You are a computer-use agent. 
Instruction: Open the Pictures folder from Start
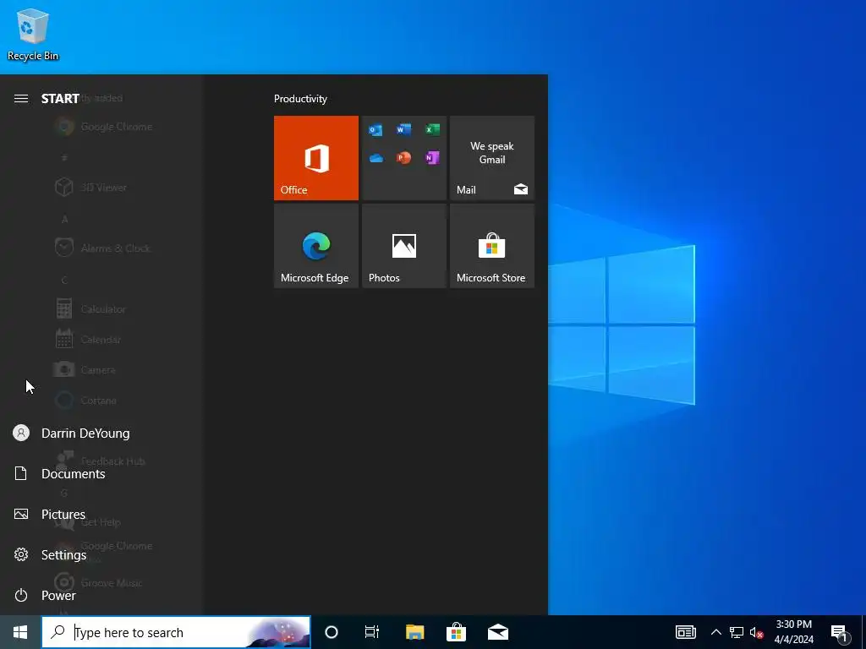click(102, 515)
